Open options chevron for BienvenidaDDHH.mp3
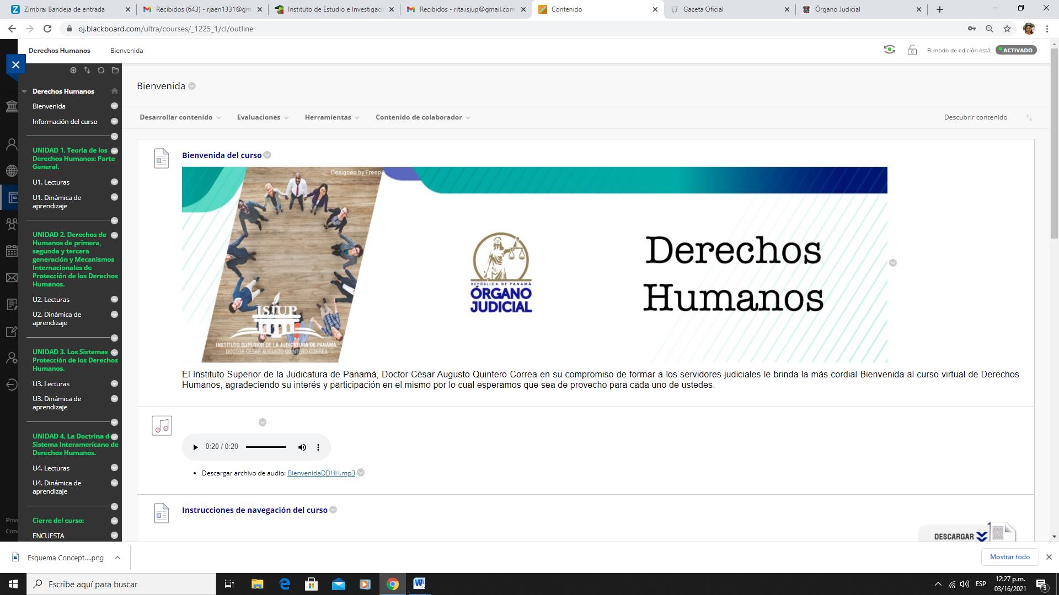The image size is (1059, 595). tap(361, 473)
